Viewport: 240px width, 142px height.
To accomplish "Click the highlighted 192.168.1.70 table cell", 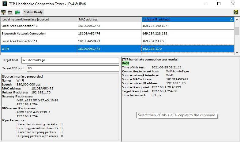I will 188,49.
